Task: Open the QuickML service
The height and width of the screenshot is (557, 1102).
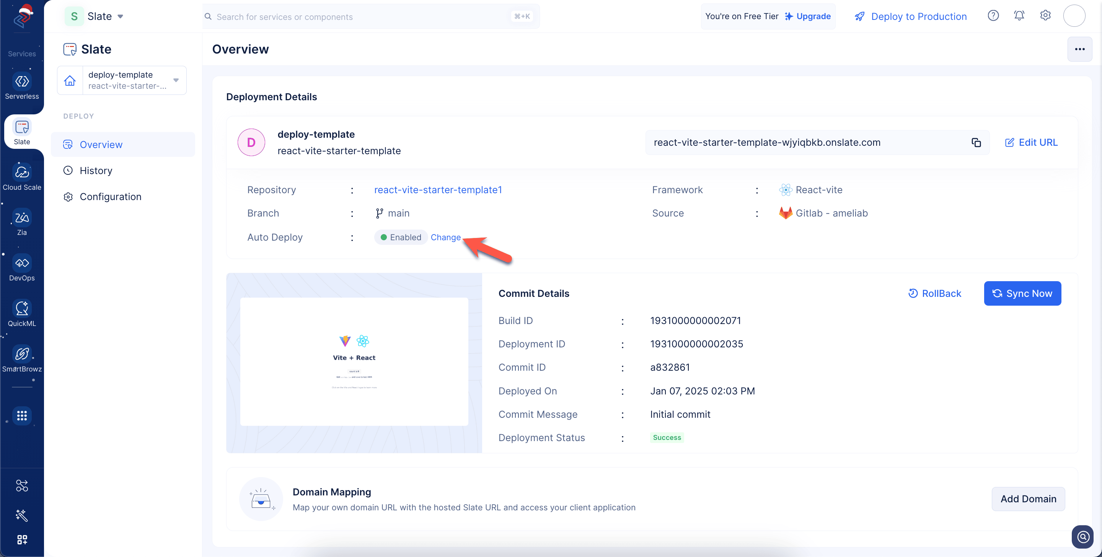Action: (x=22, y=314)
